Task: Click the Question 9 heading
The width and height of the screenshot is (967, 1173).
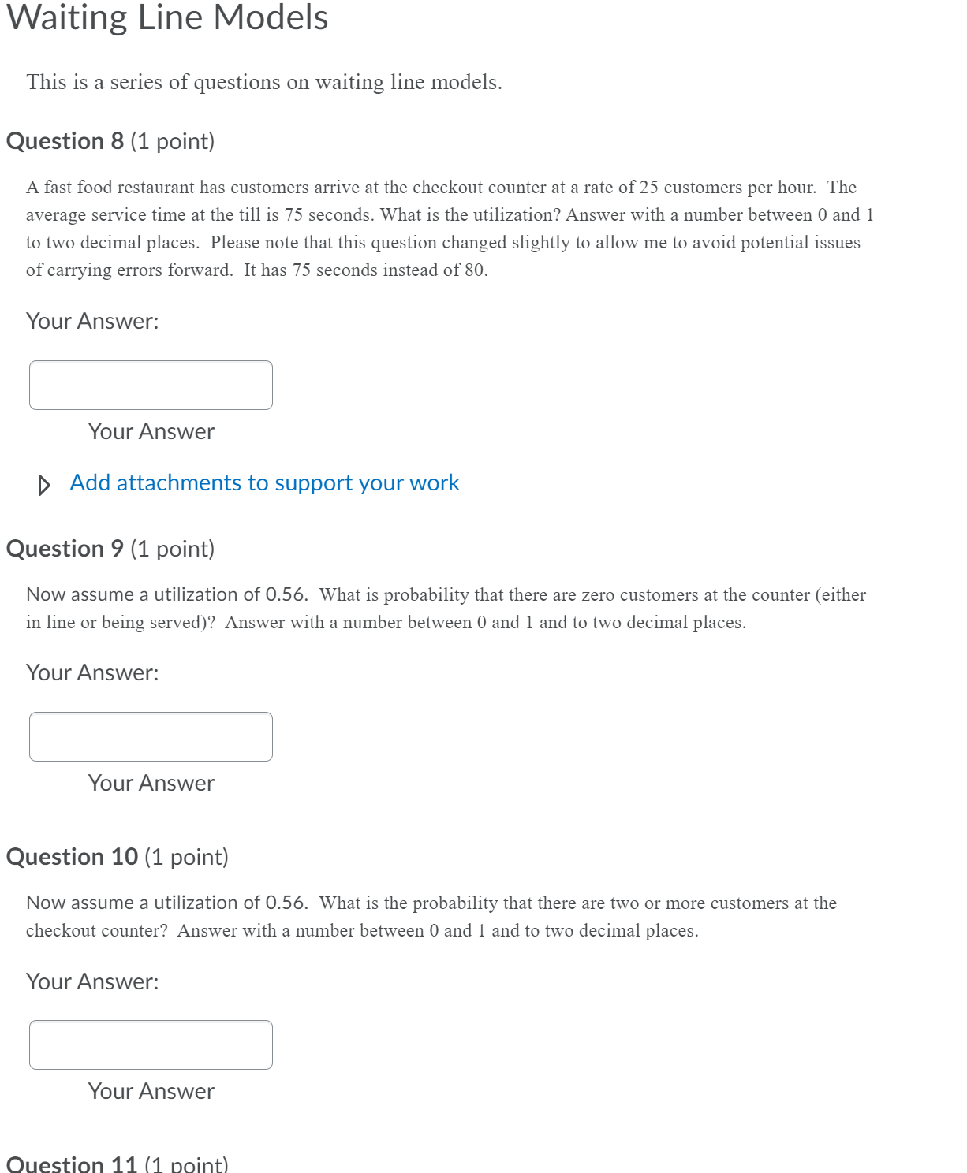Action: click(x=63, y=548)
